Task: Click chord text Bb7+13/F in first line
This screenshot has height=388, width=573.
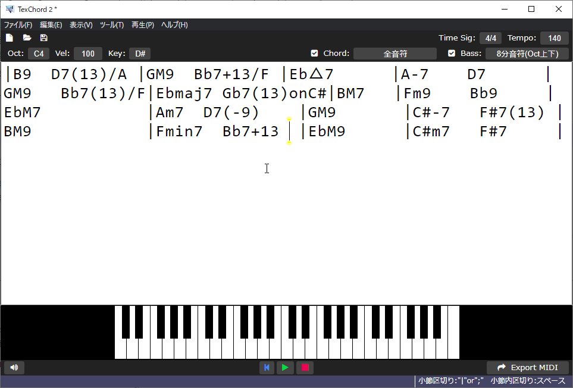Action: (x=231, y=74)
